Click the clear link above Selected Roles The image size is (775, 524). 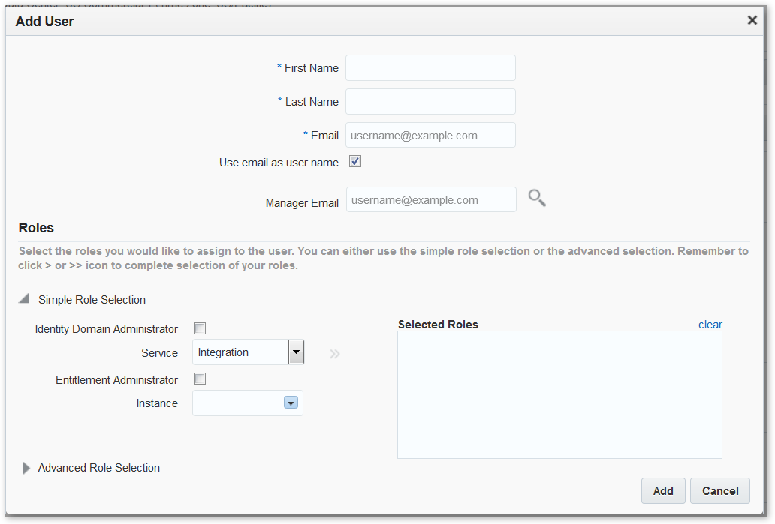710,325
